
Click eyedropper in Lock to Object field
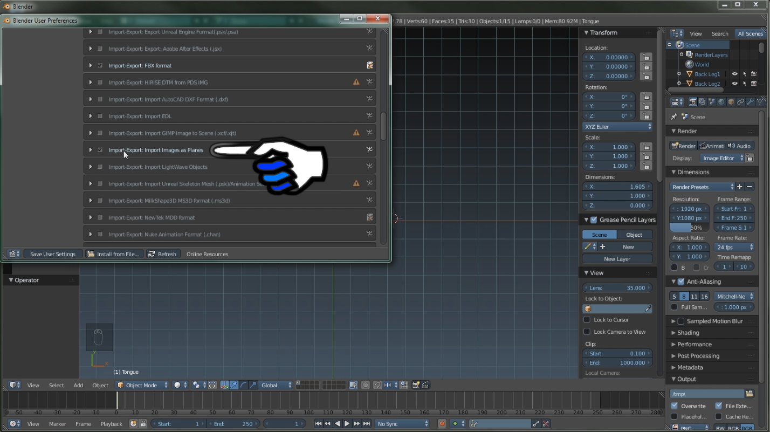648,309
